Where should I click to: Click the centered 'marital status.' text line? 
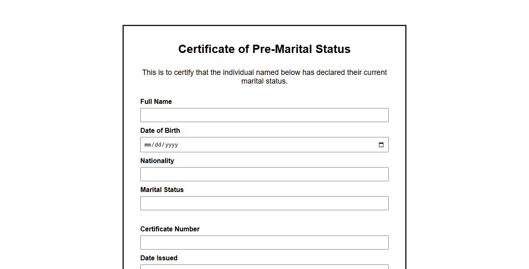(x=264, y=81)
